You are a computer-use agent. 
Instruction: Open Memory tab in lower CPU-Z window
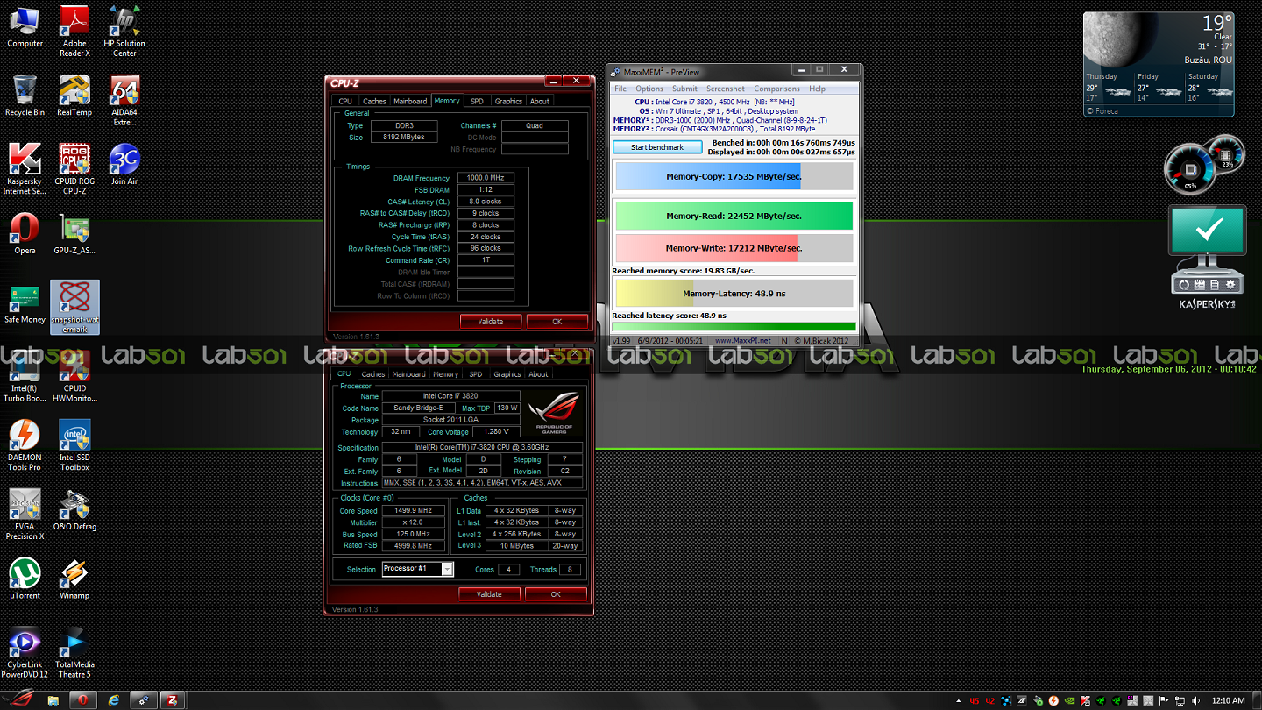coord(445,374)
